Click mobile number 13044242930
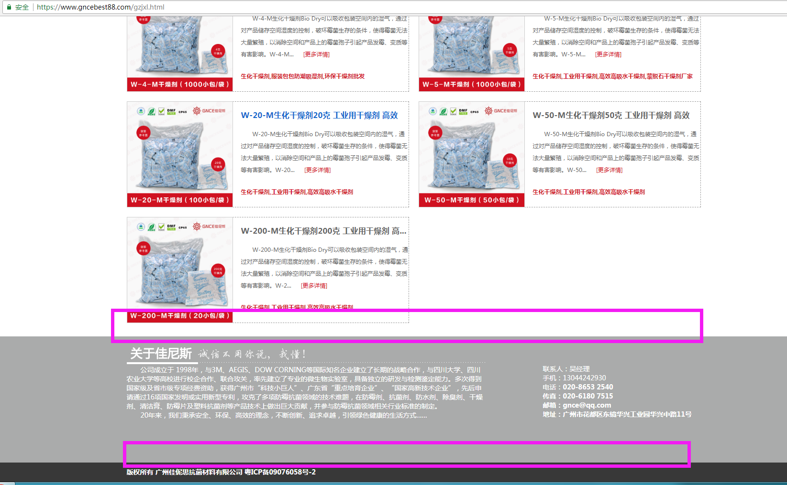This screenshot has height=485, width=787. point(584,378)
